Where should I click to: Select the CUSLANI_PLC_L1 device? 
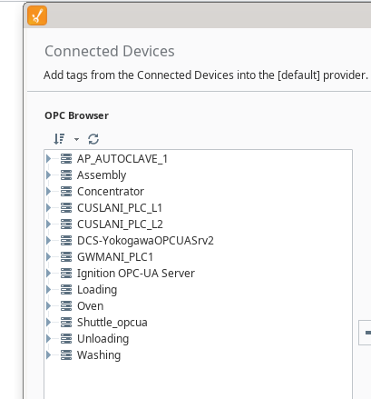point(120,208)
